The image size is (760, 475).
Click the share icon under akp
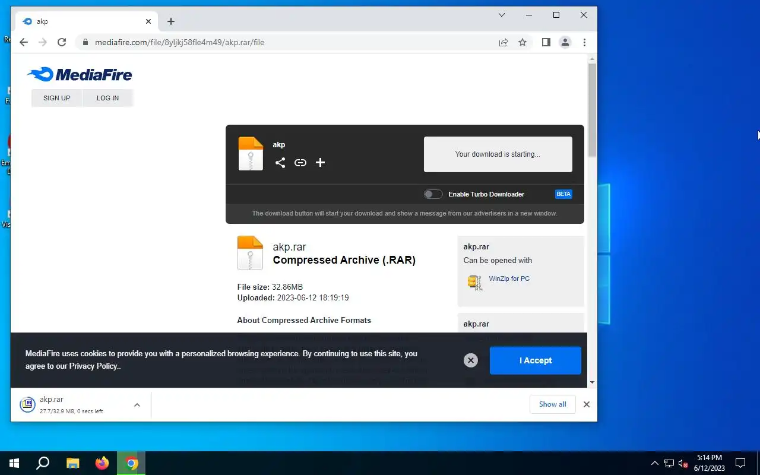280,163
